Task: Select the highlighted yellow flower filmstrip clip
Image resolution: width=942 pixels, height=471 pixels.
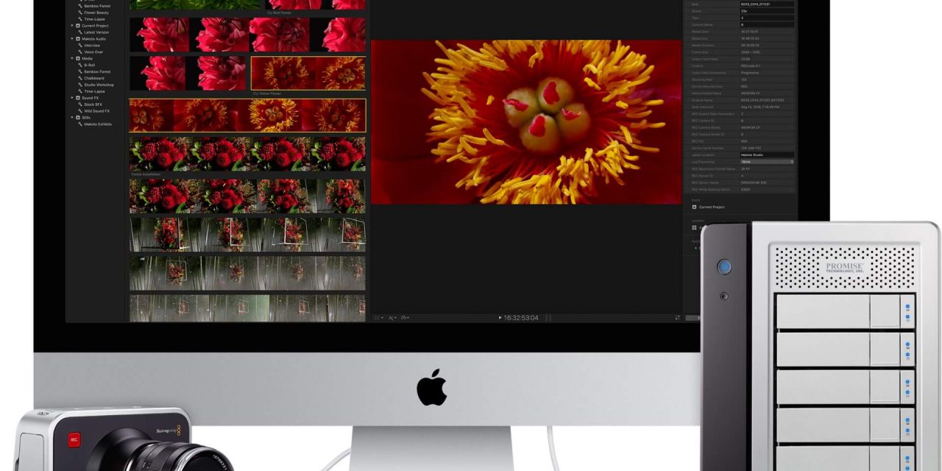Action: pyautogui.click(x=247, y=116)
